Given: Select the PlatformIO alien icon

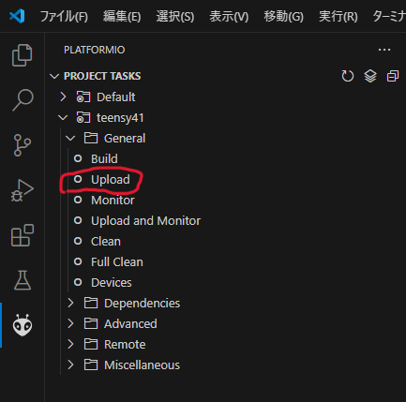Looking at the screenshot, I should coord(23,325).
